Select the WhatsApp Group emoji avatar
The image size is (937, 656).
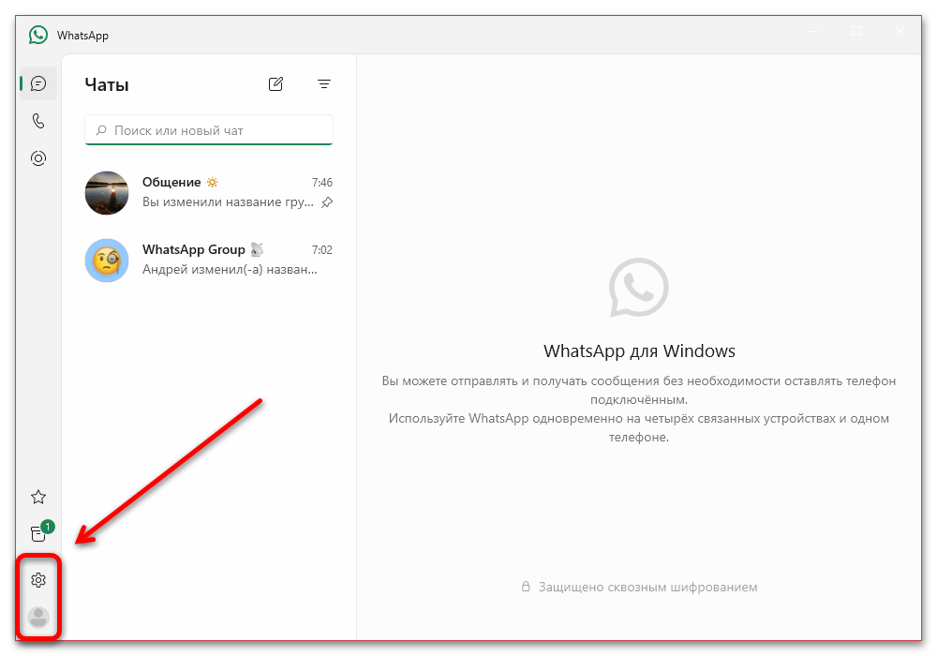(x=107, y=261)
